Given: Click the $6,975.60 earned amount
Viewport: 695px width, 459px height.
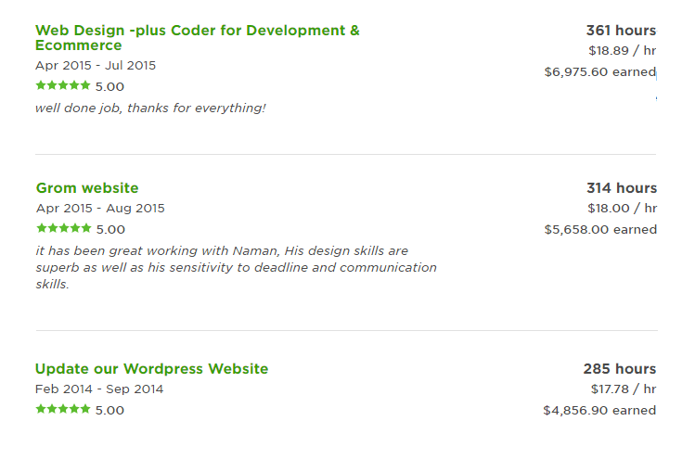Looking at the screenshot, I should [600, 71].
